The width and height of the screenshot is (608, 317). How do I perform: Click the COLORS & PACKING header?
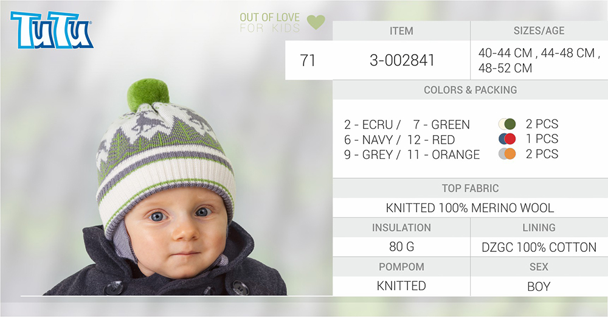470,89
